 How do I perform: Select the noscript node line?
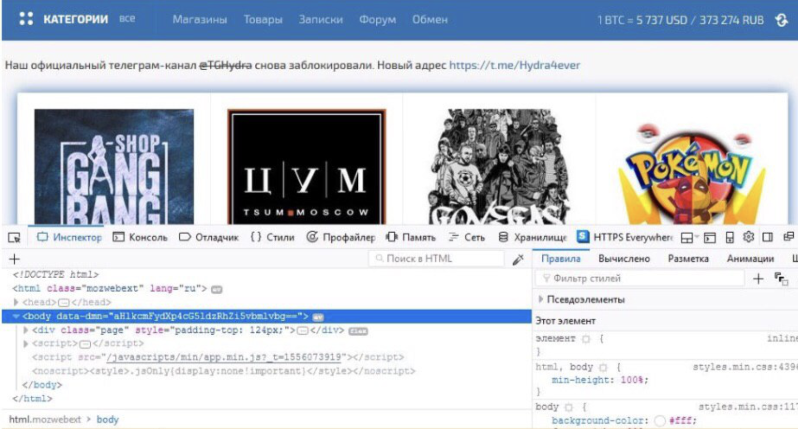click(x=224, y=371)
